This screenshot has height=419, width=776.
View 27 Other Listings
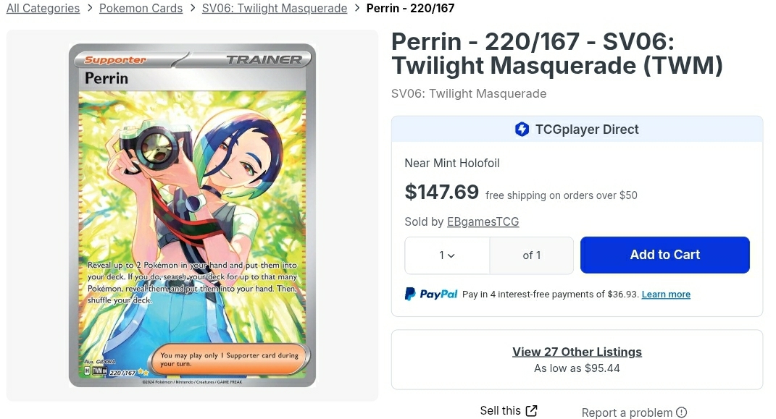point(577,352)
